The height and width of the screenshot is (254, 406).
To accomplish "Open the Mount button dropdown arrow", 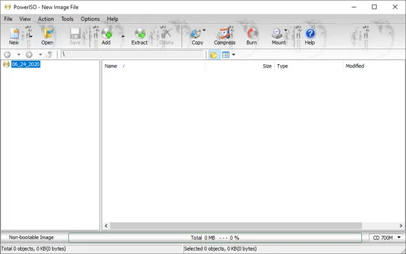I will click(x=286, y=30).
